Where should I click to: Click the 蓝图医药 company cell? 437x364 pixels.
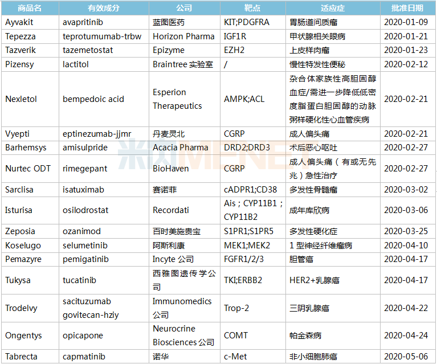(184, 22)
